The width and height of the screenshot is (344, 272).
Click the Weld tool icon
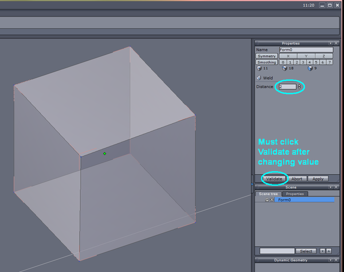click(259, 78)
